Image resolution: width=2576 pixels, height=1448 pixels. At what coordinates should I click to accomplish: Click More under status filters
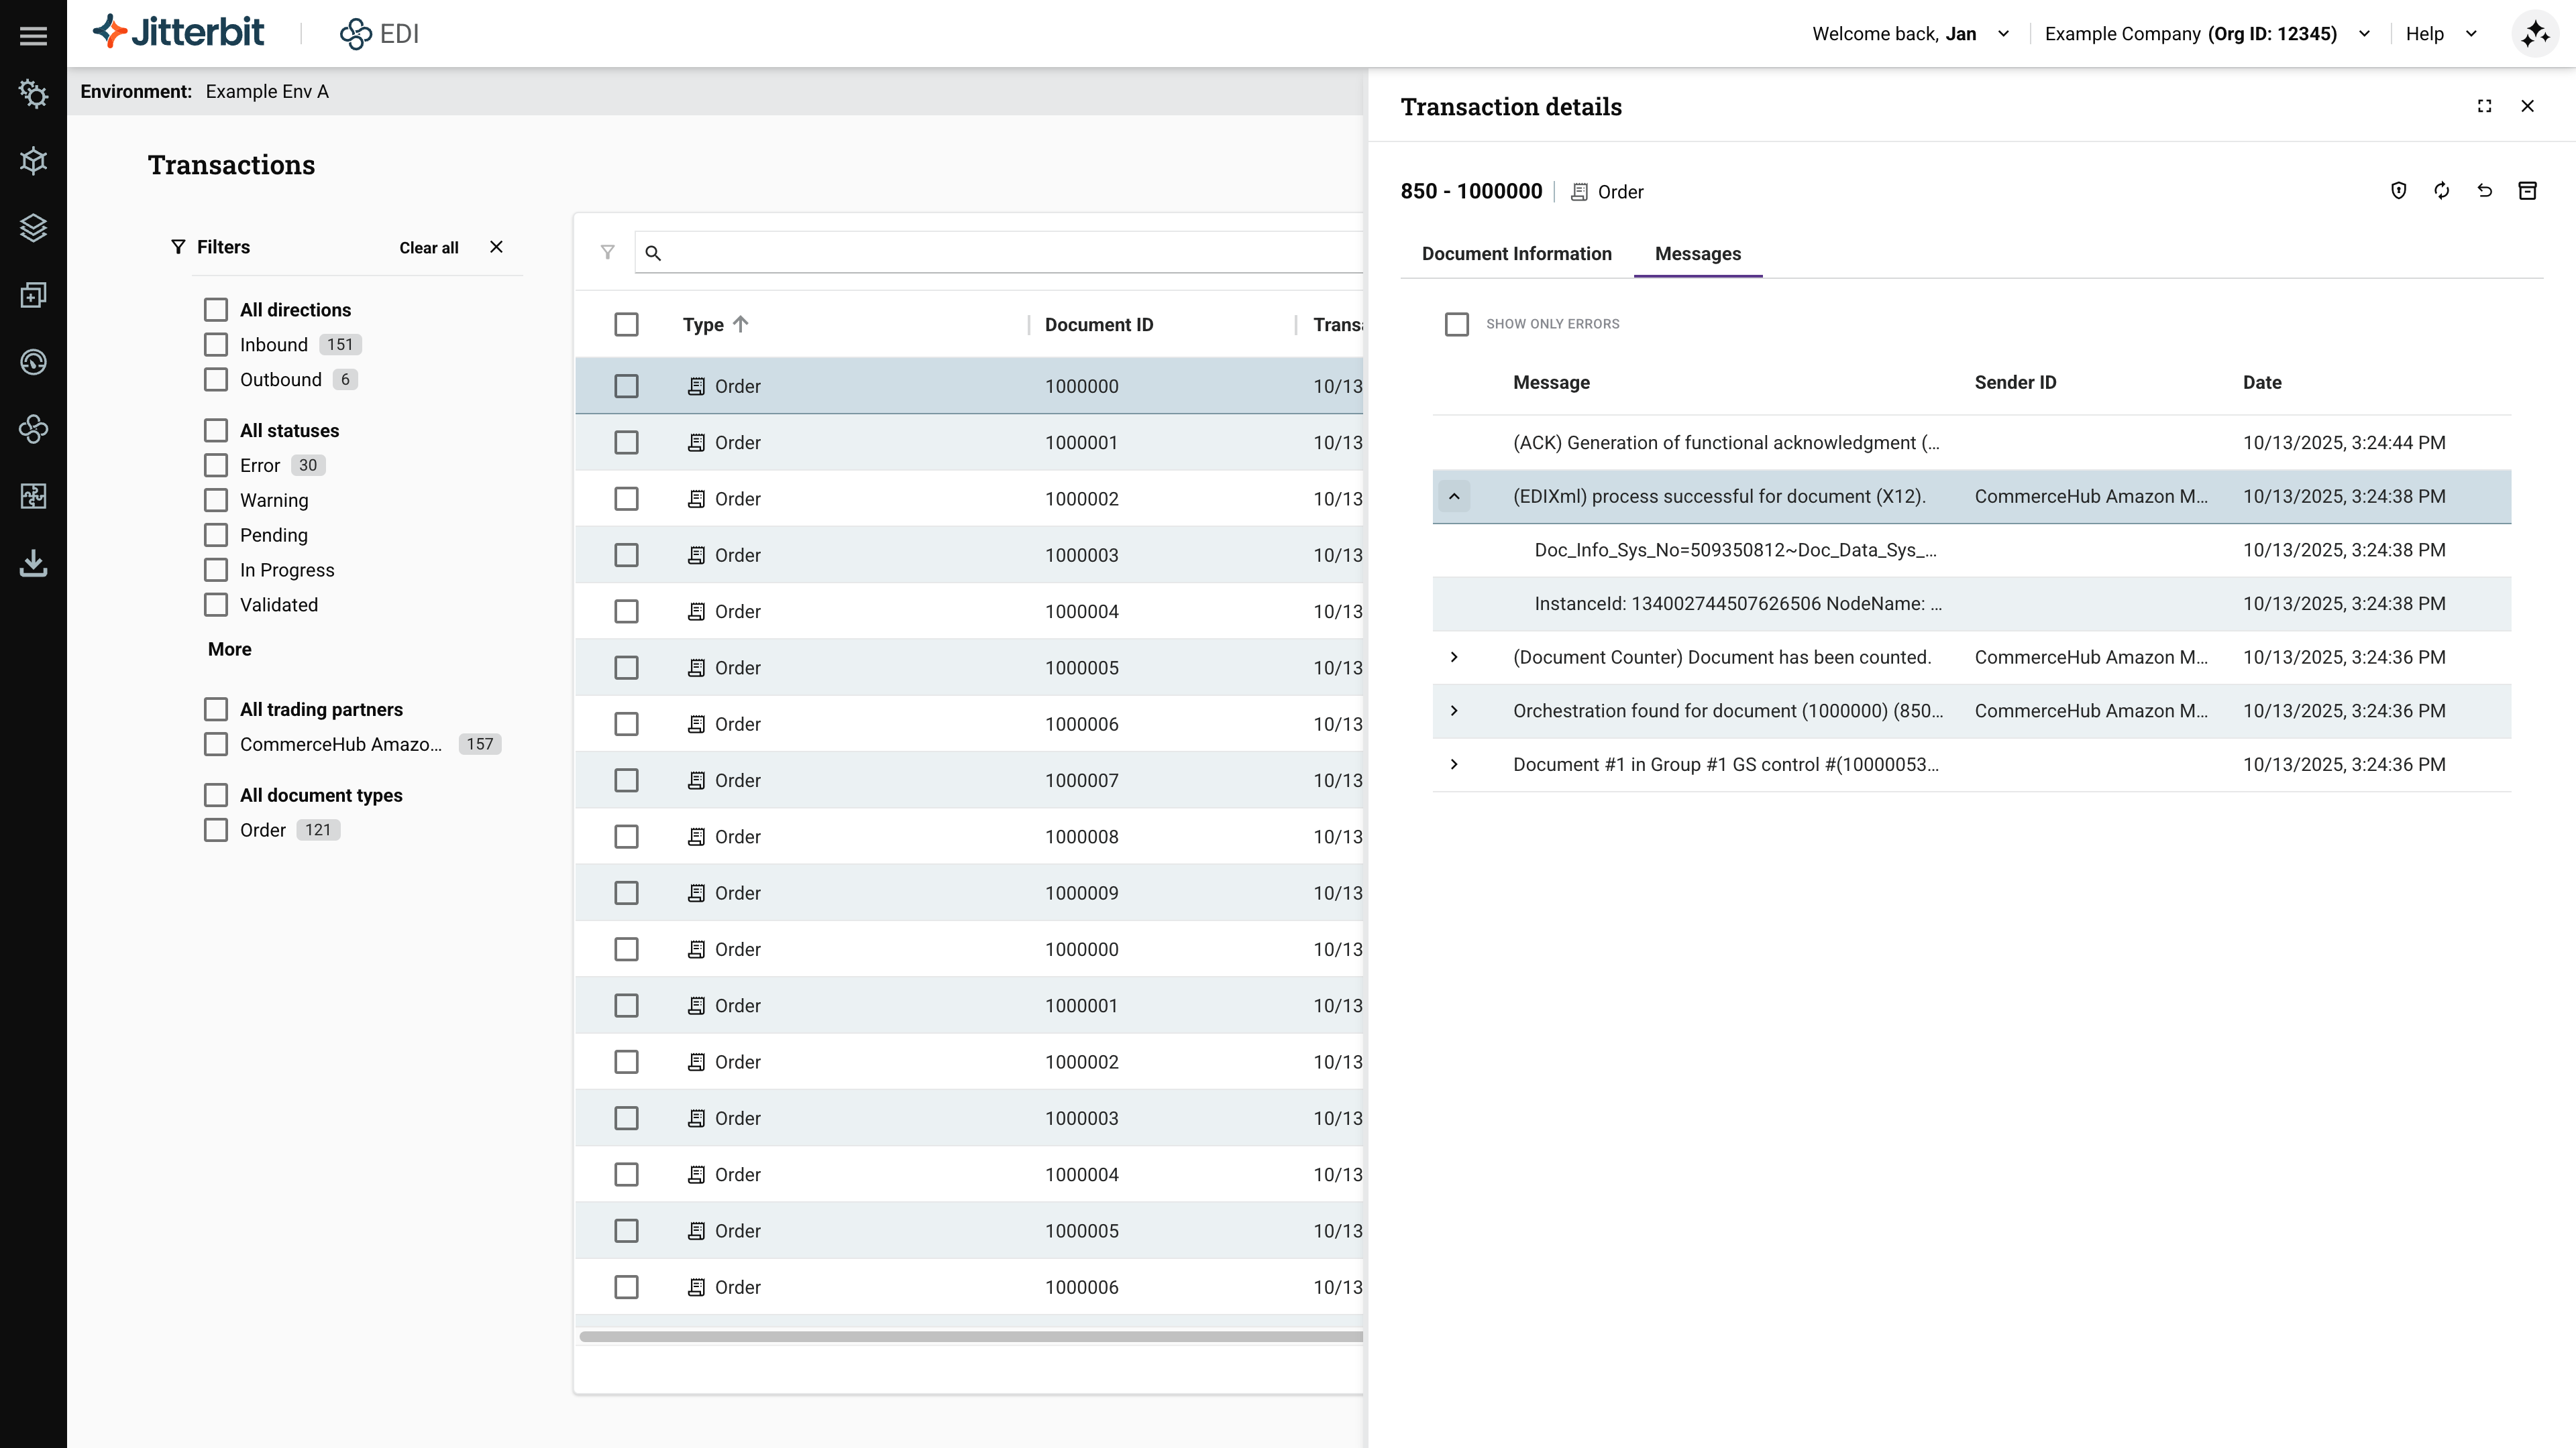click(x=229, y=650)
